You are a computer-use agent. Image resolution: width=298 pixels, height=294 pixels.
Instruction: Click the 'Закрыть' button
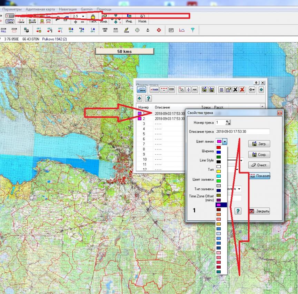[x=259, y=211]
